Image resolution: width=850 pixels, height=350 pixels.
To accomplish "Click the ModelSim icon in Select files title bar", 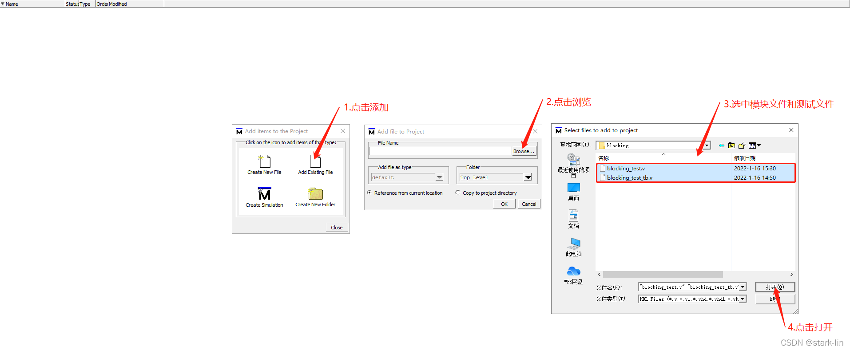I will [558, 130].
